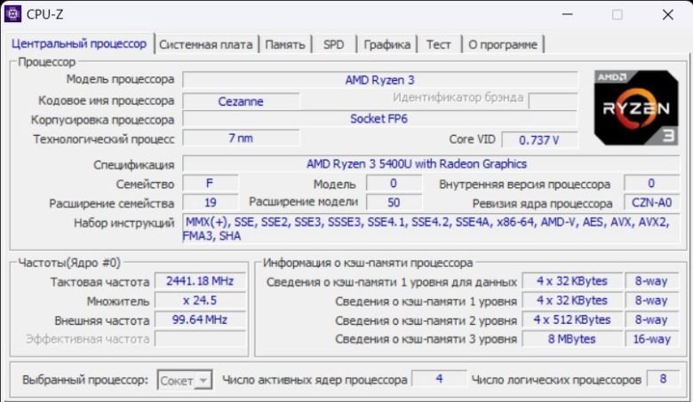
Task: Click the AMD Ryzen 3 5400U specification field
Action: (x=431, y=163)
